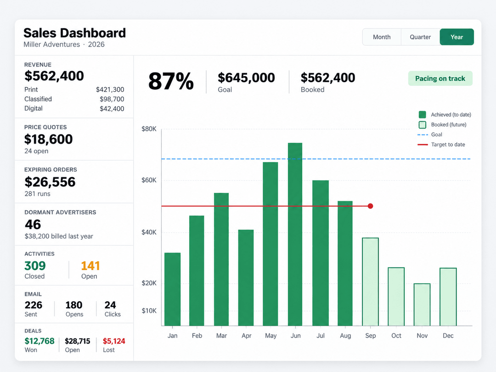This screenshot has width=496, height=372.
Task: Click the January bar in the chart
Action: (x=172, y=289)
